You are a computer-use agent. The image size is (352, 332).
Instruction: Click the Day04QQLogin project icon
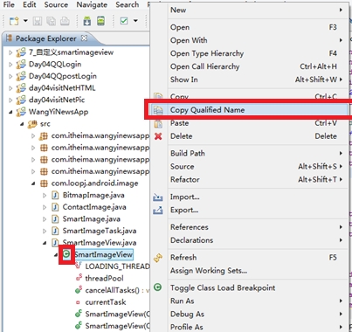[21, 65]
